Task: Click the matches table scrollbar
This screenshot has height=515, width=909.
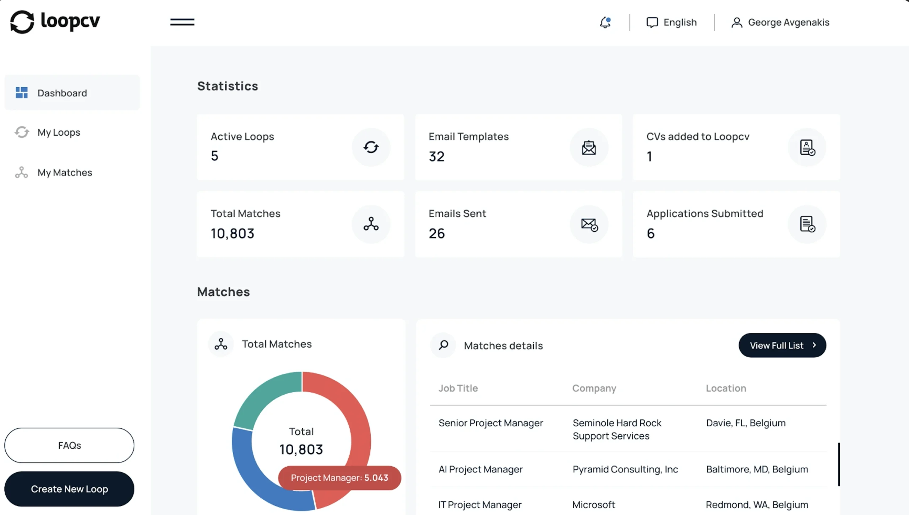Action: [x=839, y=464]
